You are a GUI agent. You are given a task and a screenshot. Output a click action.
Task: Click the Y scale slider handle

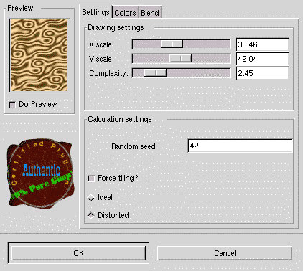click(x=180, y=59)
